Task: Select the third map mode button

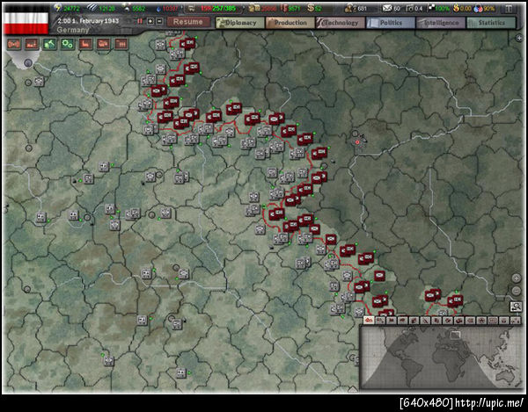Action: click(392, 321)
